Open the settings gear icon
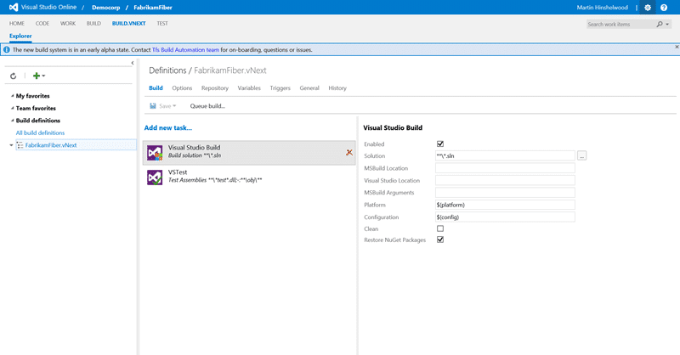The image size is (680, 355). [x=648, y=8]
